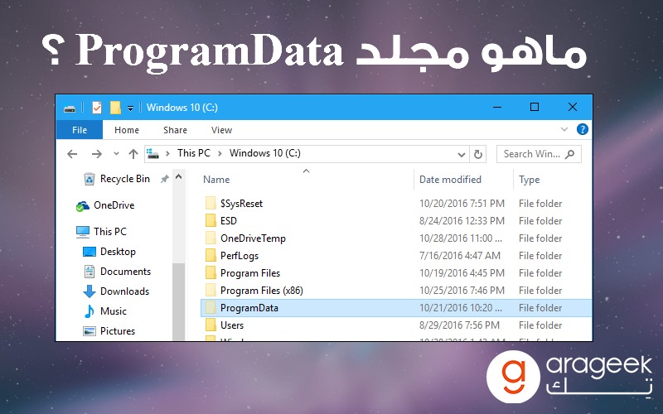This screenshot has height=414, width=663.
Task: Go back with the Back arrow
Action: [72, 154]
